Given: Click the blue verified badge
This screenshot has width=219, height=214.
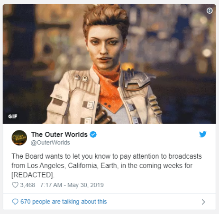Looking at the screenshot, I should (93, 135).
